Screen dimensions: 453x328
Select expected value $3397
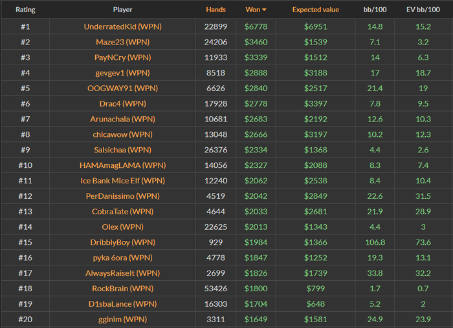pos(316,104)
